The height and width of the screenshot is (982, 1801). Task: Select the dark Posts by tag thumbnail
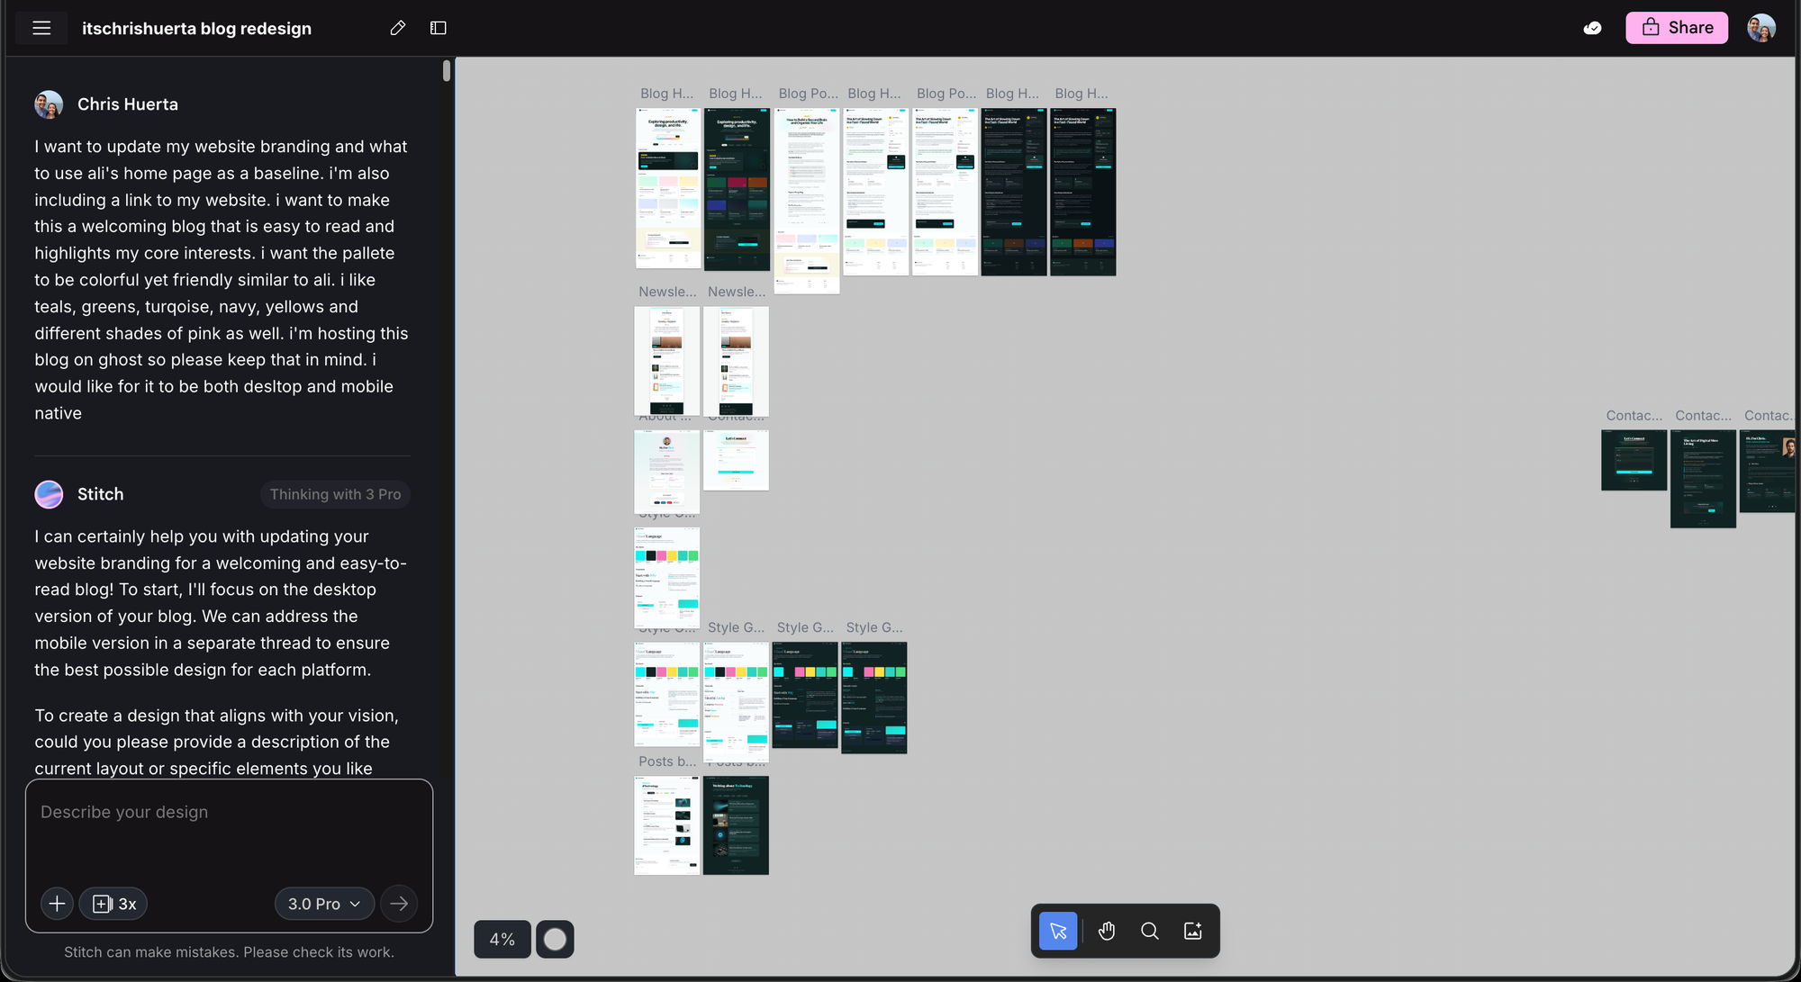(736, 825)
